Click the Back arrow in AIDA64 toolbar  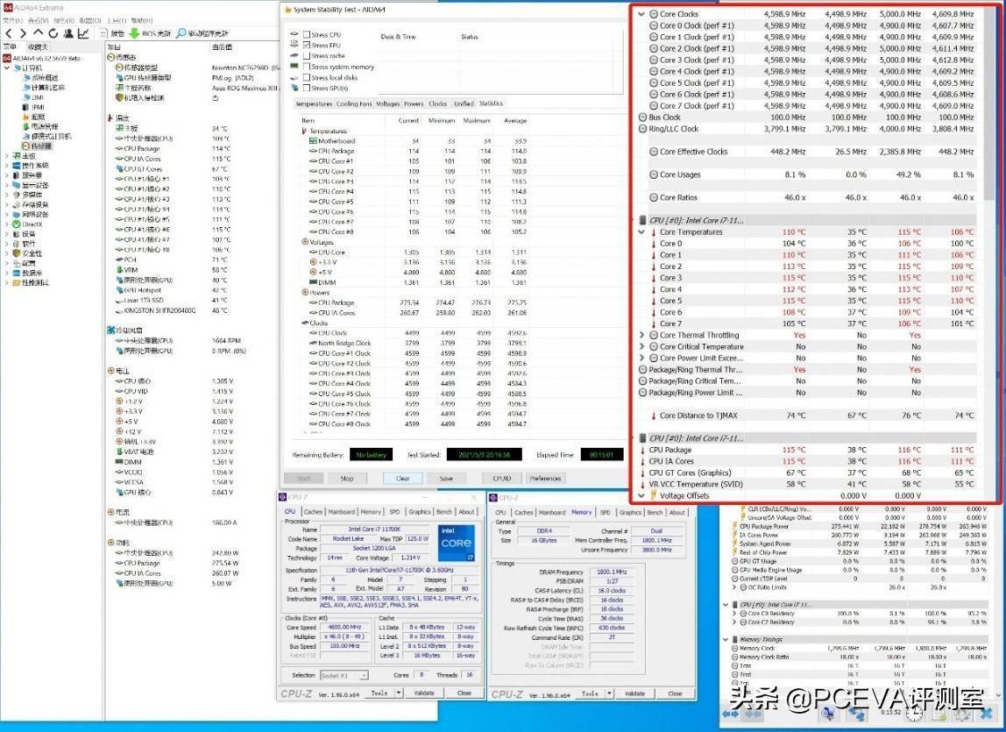click(x=9, y=33)
